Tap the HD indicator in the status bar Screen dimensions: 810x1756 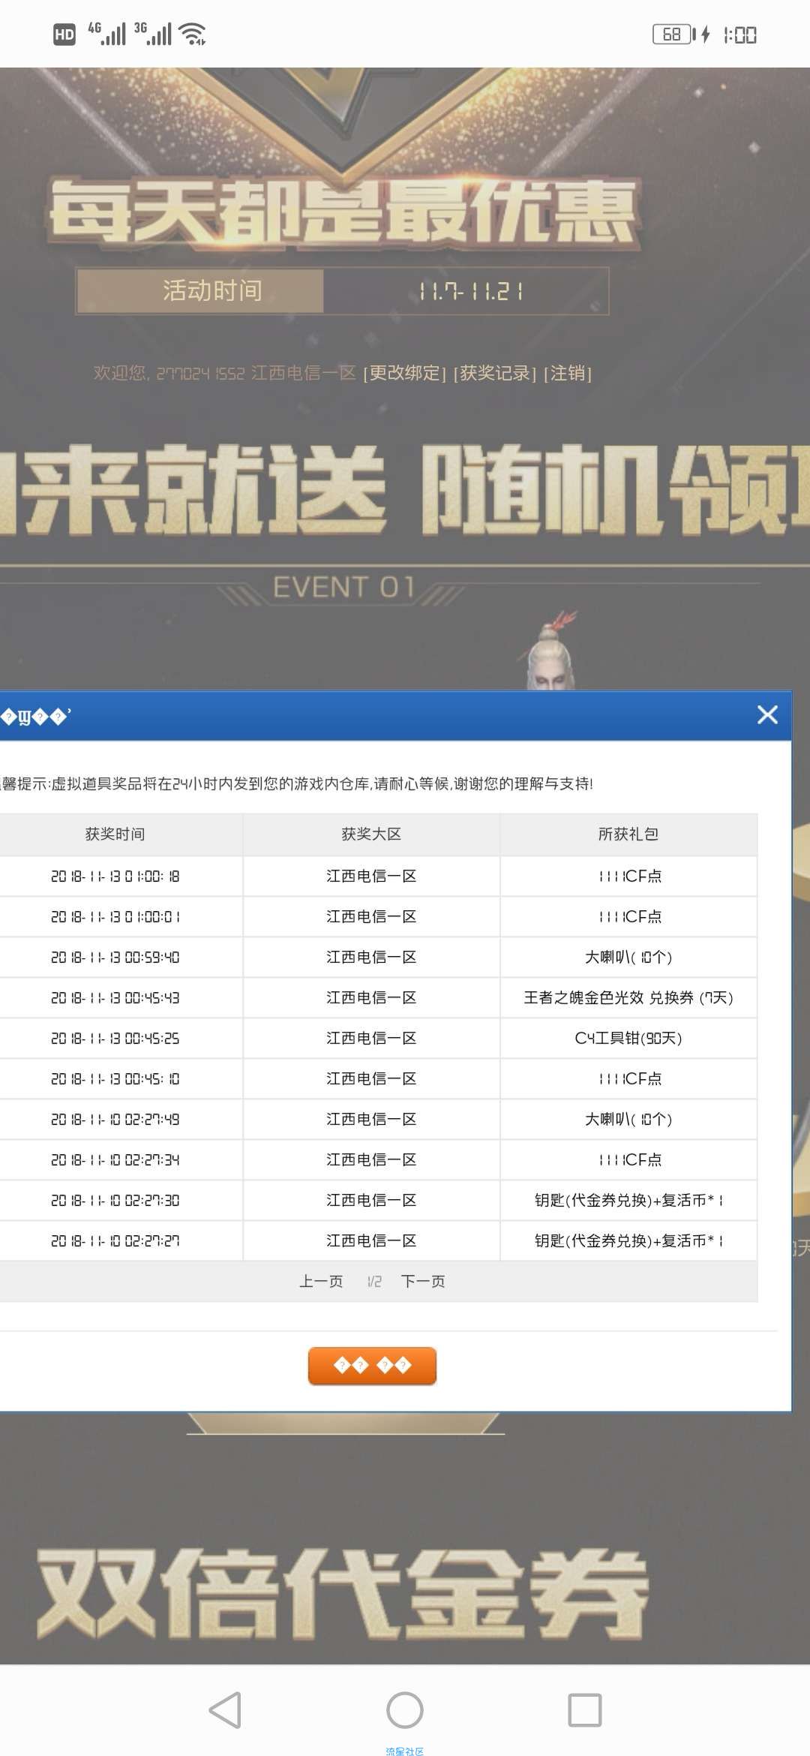[x=64, y=35]
